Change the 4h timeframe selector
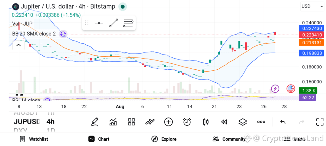This screenshot has width=326, height=146. [x=51, y=122]
